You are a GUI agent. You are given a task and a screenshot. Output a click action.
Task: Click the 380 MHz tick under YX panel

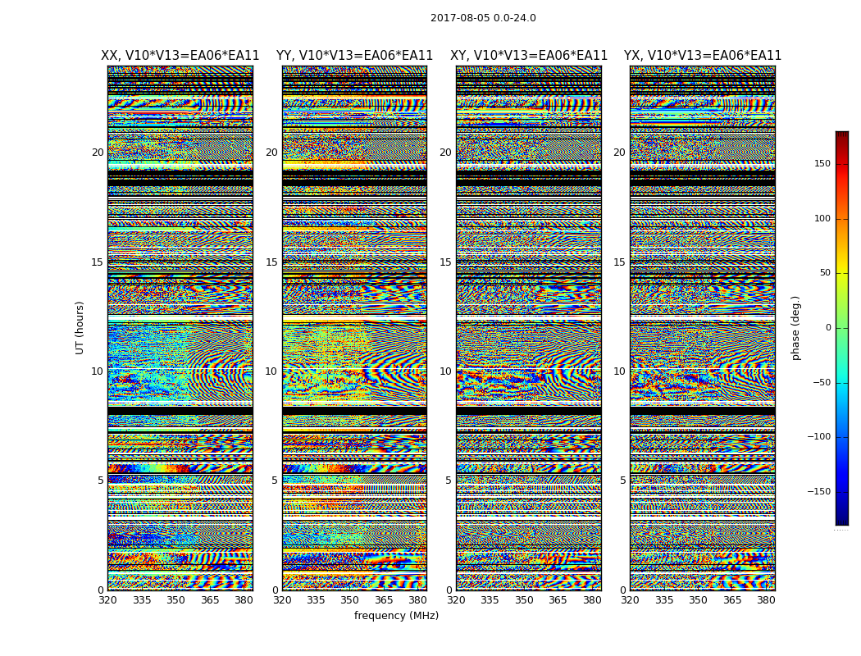click(x=765, y=600)
